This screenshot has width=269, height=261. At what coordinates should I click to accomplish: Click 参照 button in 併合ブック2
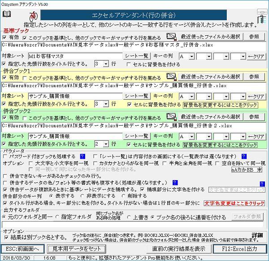254,117
